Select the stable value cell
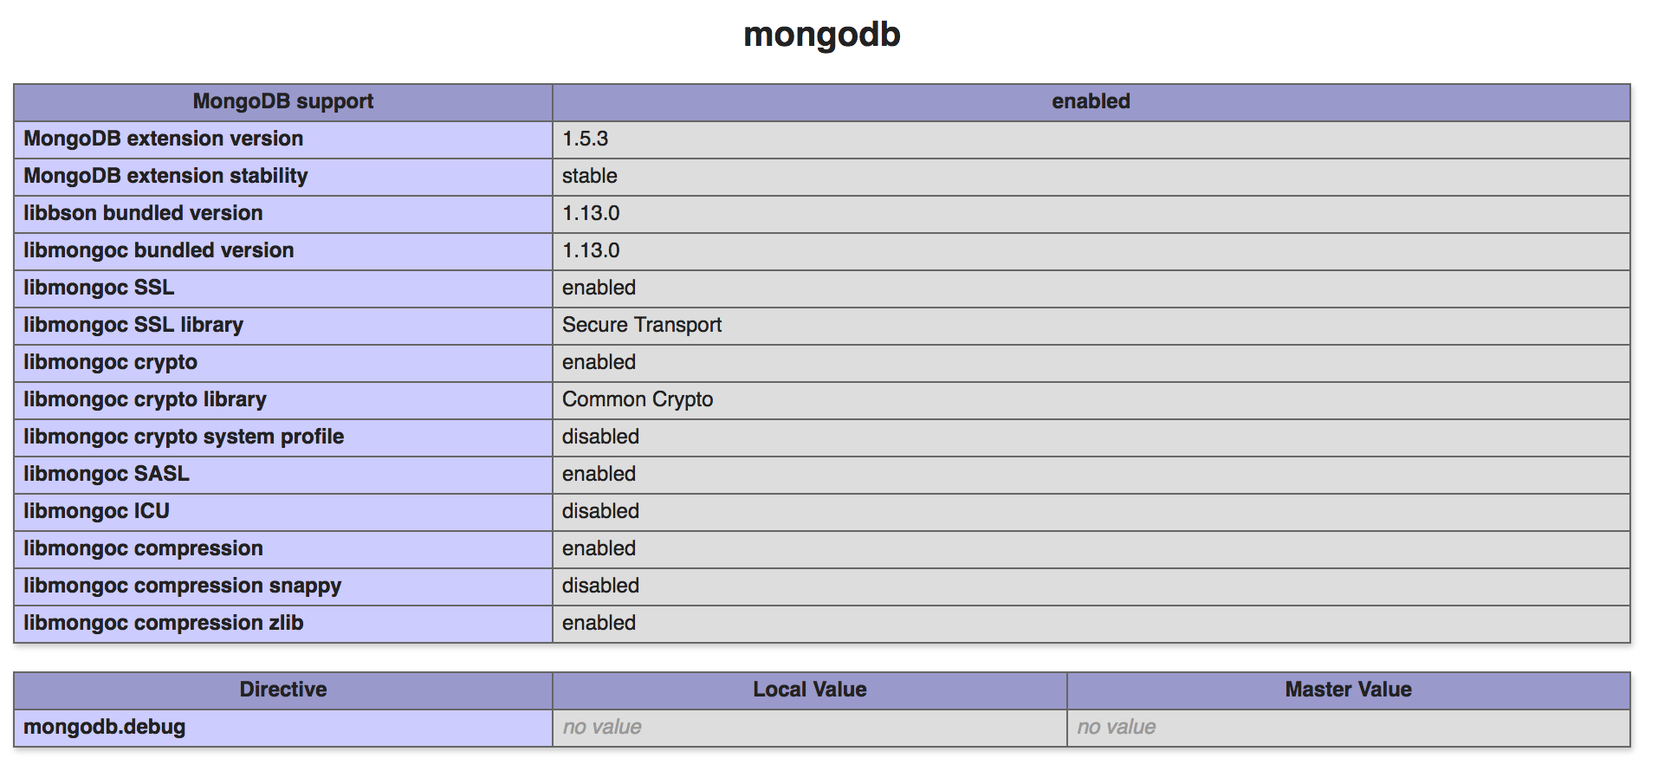Image resolution: width=1658 pixels, height=771 pixels. point(589,176)
